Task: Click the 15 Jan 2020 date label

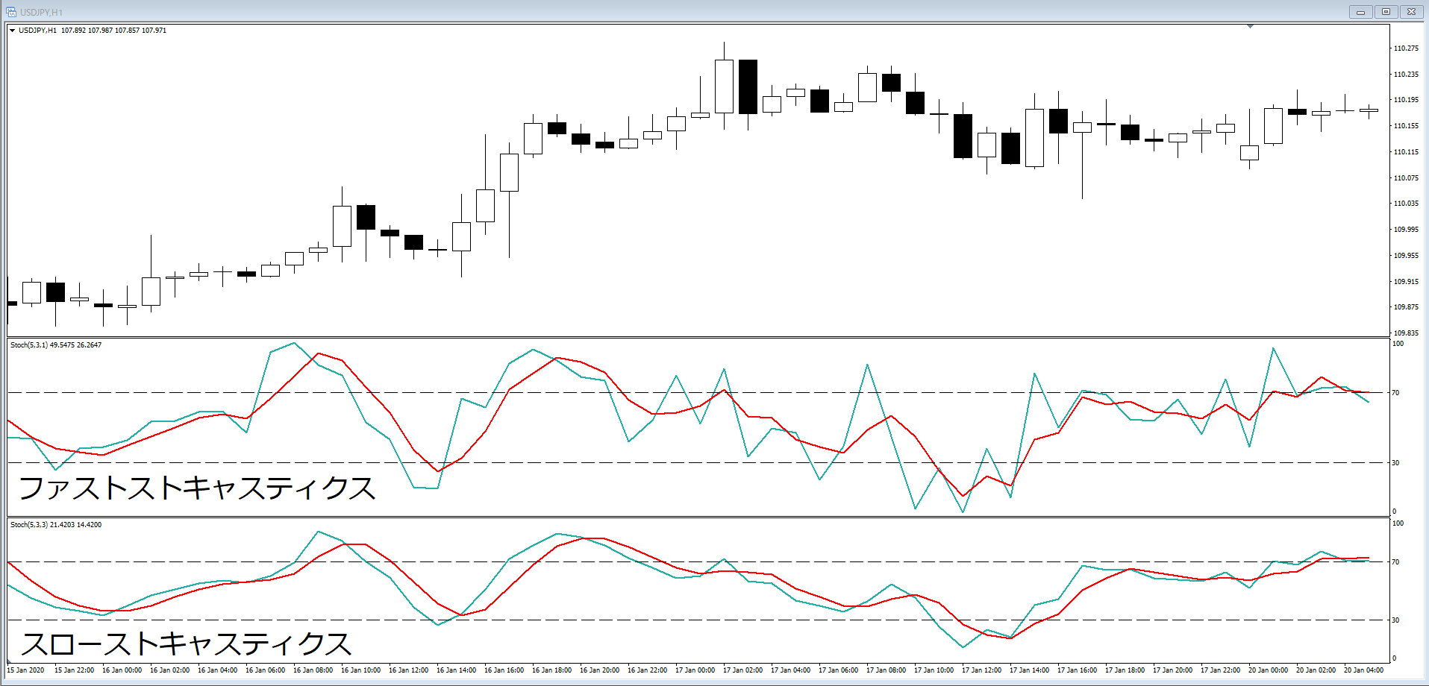Action: (26, 670)
